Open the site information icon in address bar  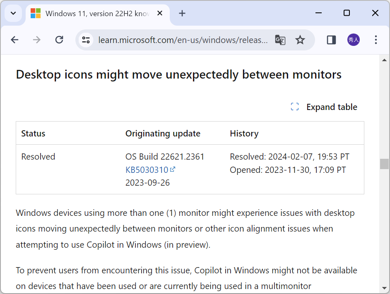point(86,40)
